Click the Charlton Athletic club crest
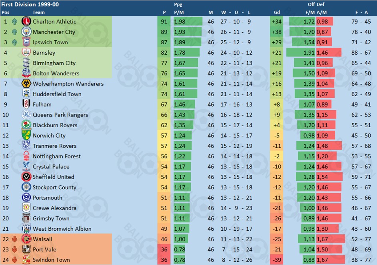The image size is (377, 265). [x=26, y=22]
